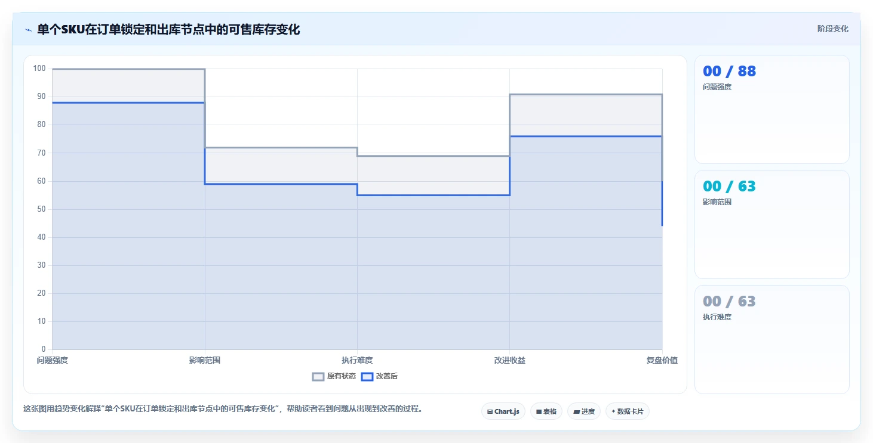Click the 0 y-axis tick label

click(x=44, y=349)
